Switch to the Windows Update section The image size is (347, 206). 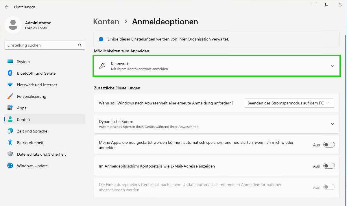[x=32, y=166]
